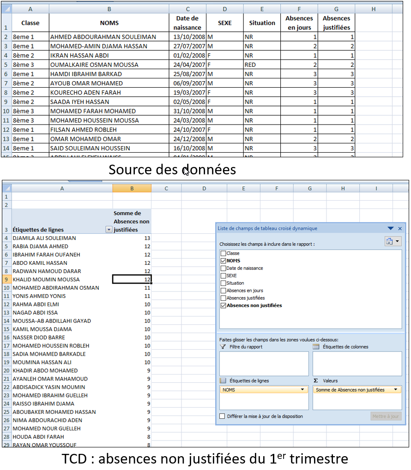Click cell FILSAN AHMED ROBLEH
This screenshot has height=470, width=411.
[x=109, y=130]
